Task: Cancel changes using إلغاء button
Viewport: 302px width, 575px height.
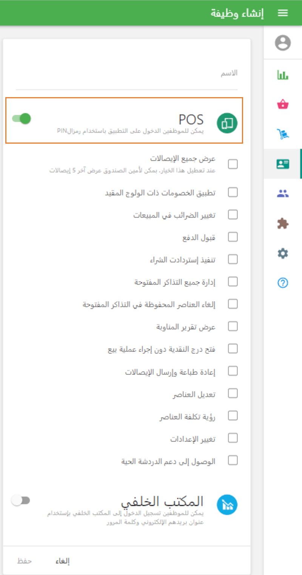Action: click(x=64, y=561)
